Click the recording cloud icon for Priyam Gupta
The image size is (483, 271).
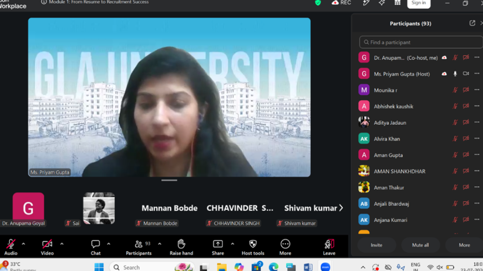tap(444, 74)
